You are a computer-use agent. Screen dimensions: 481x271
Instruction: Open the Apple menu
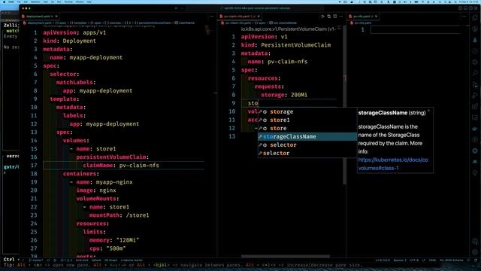pos(5,2)
